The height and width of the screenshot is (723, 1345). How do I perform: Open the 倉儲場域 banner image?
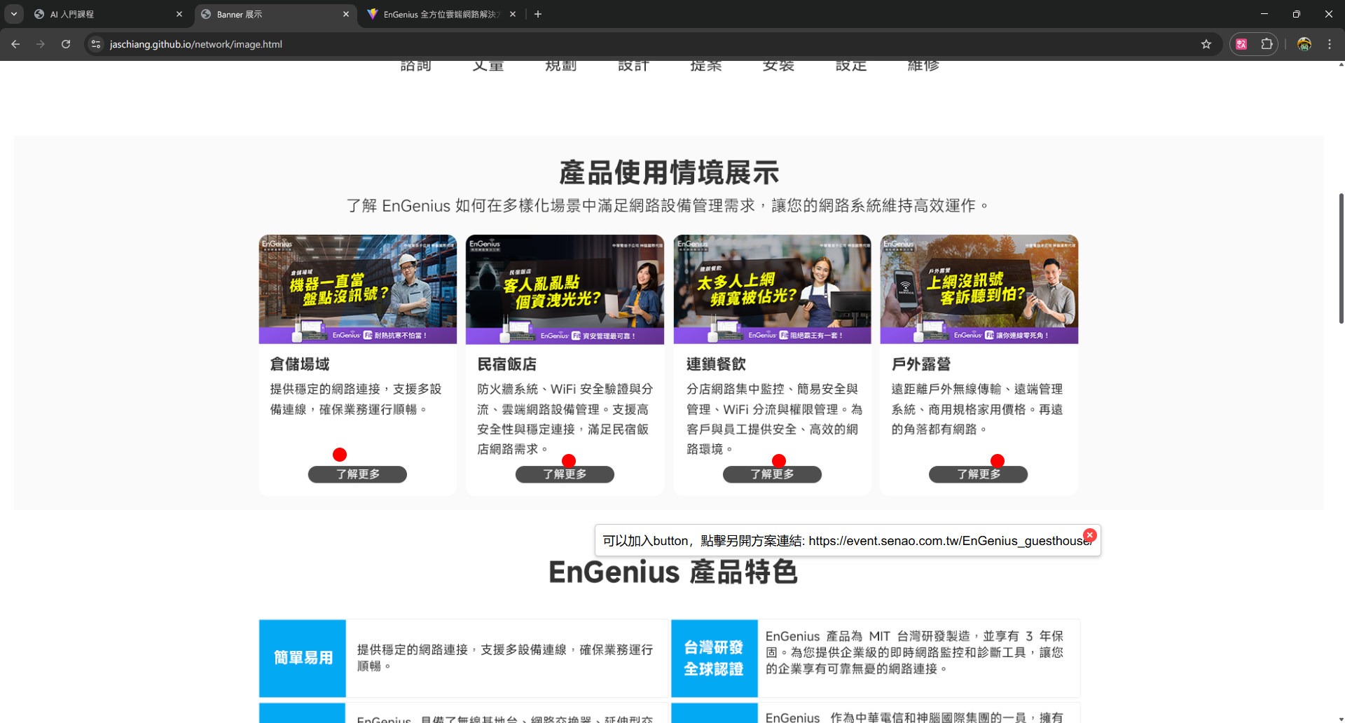coord(357,289)
